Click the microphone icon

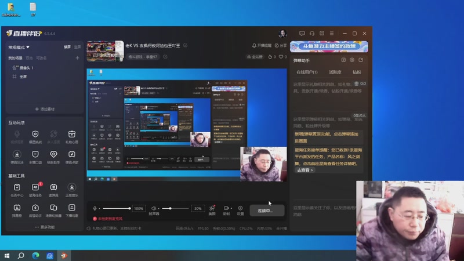tap(95, 208)
